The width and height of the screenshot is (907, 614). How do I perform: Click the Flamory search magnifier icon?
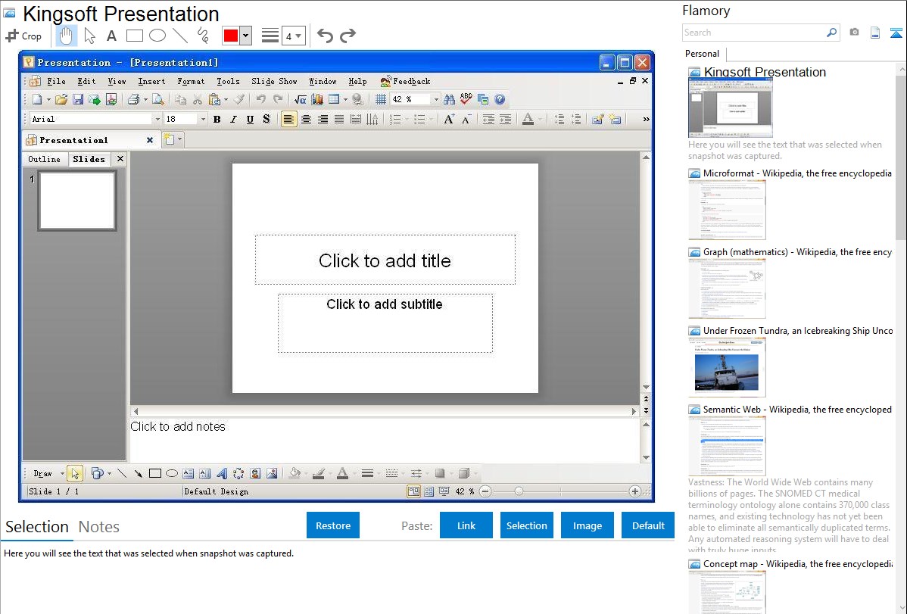(x=831, y=33)
